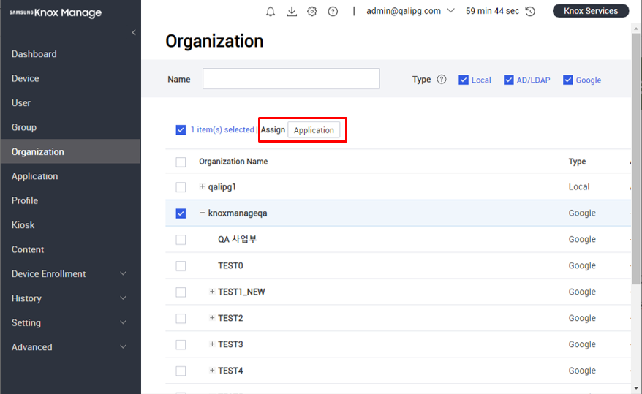
Task: Open the settings gear icon
Action: (312, 11)
